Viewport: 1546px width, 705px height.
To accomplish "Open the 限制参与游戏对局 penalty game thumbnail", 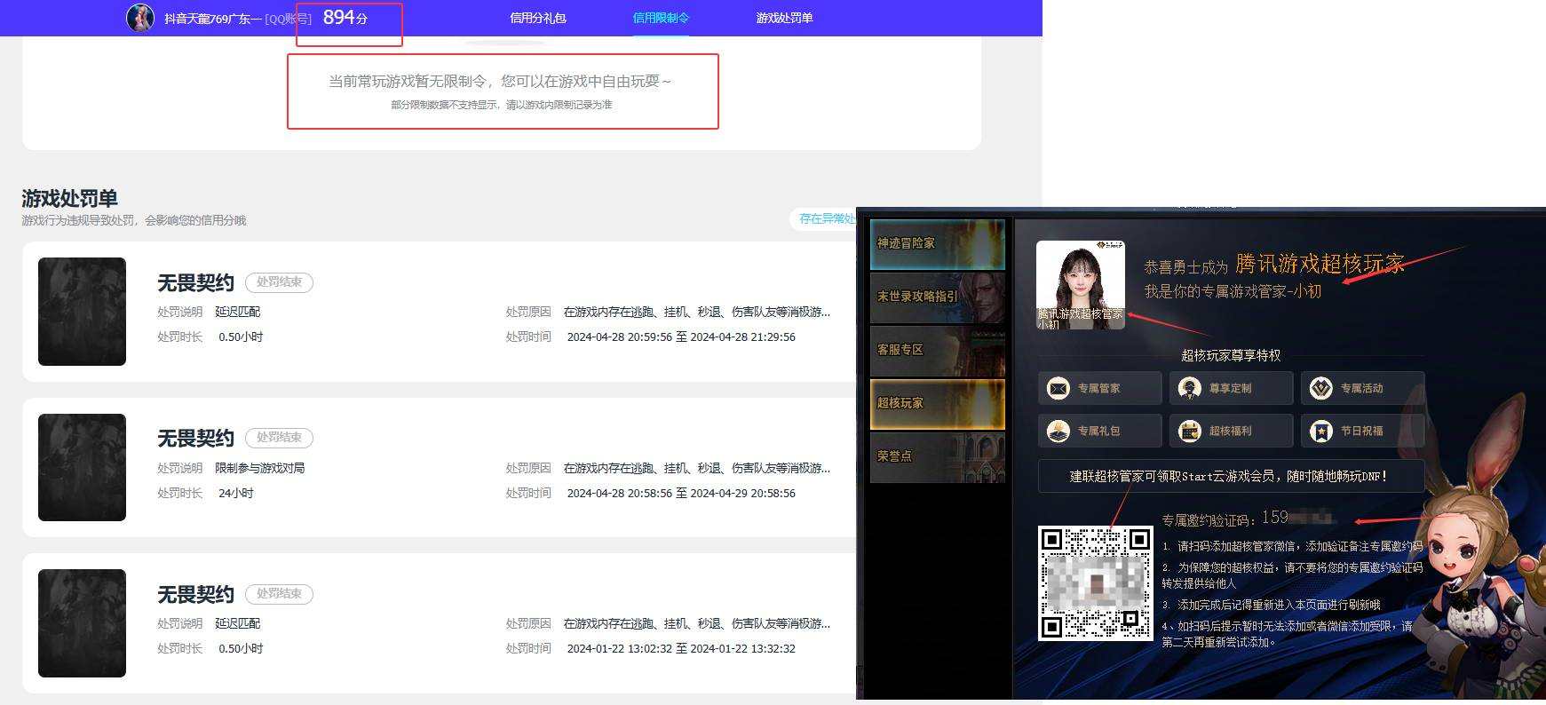I will tap(82, 467).
